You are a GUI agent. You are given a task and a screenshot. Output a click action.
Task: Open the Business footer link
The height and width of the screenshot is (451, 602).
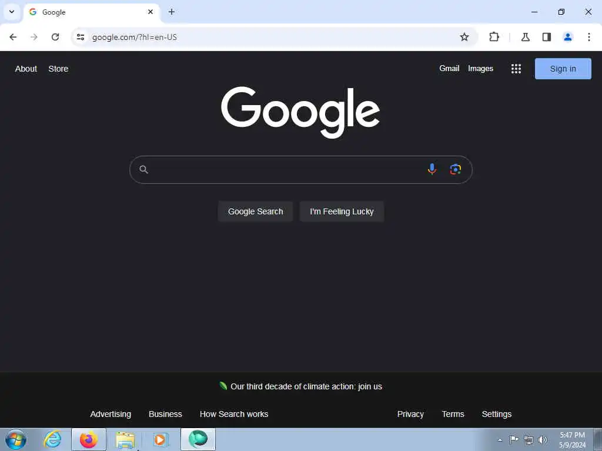point(165,414)
